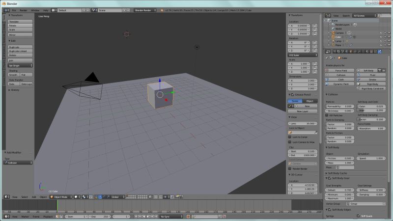Click the Force Field physics button
The width and height of the screenshot is (393, 221).
[339, 71]
